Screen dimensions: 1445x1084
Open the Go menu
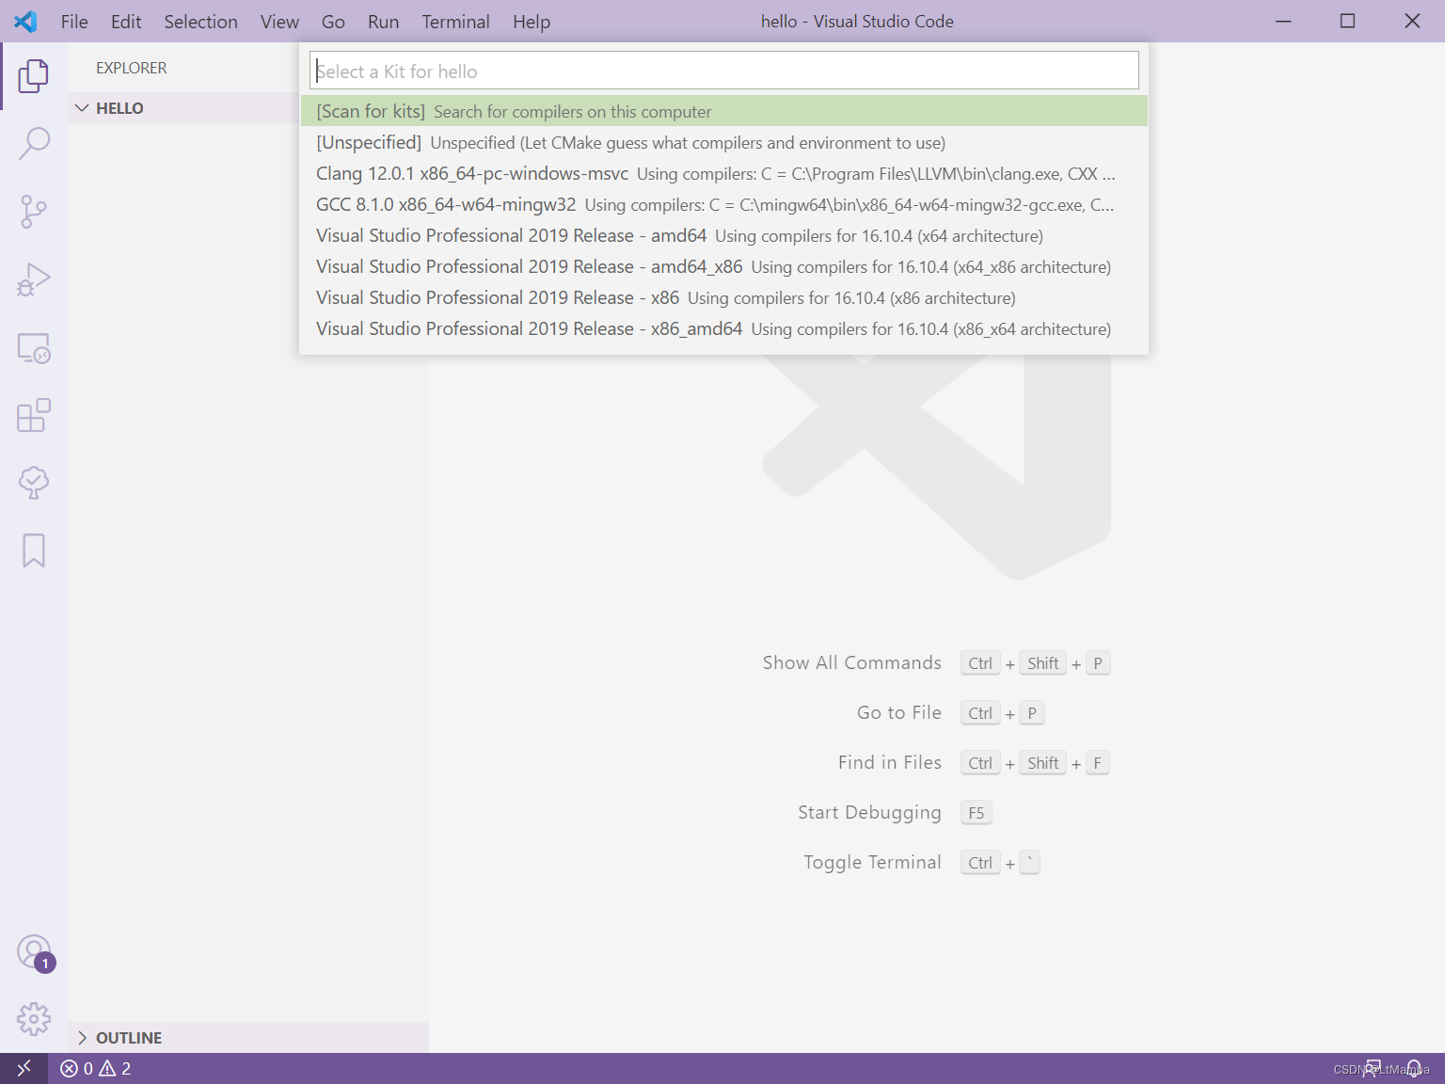pos(333,22)
